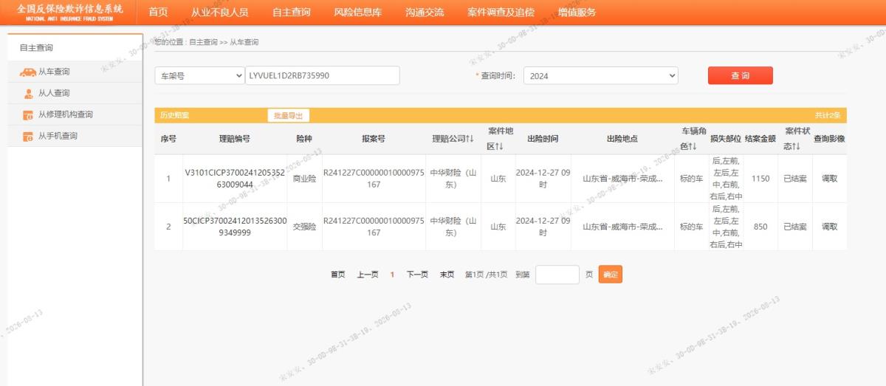This screenshot has height=386, width=886.
Task: Open the 自主查询 top menu
Action: coord(291,13)
